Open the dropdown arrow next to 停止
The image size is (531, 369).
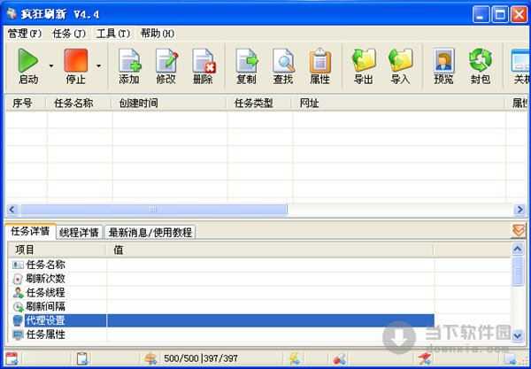[98, 65]
